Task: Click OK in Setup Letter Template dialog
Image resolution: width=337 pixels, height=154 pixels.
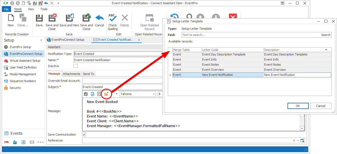Action: pyautogui.click(x=298, y=106)
